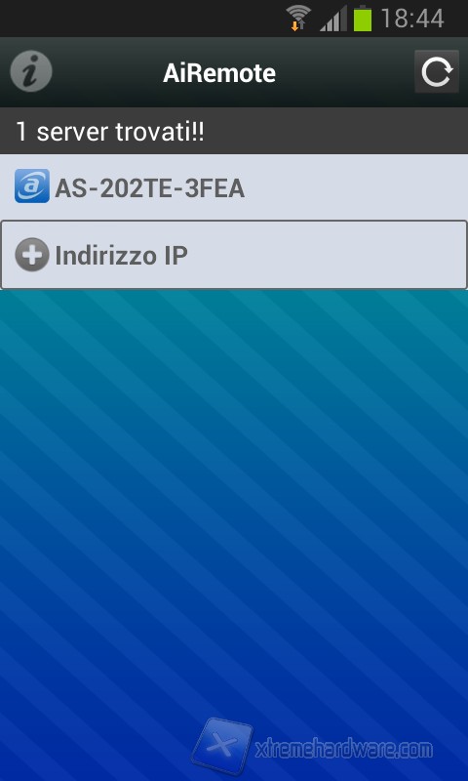
Task: Tap the orange data-transfer arrow under Wi-Fi
Action: coord(294,26)
